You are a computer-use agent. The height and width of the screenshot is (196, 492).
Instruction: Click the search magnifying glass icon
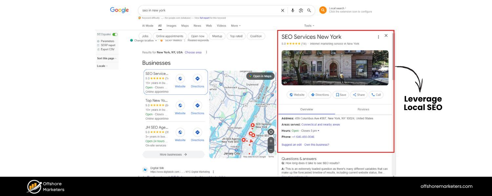309,10
